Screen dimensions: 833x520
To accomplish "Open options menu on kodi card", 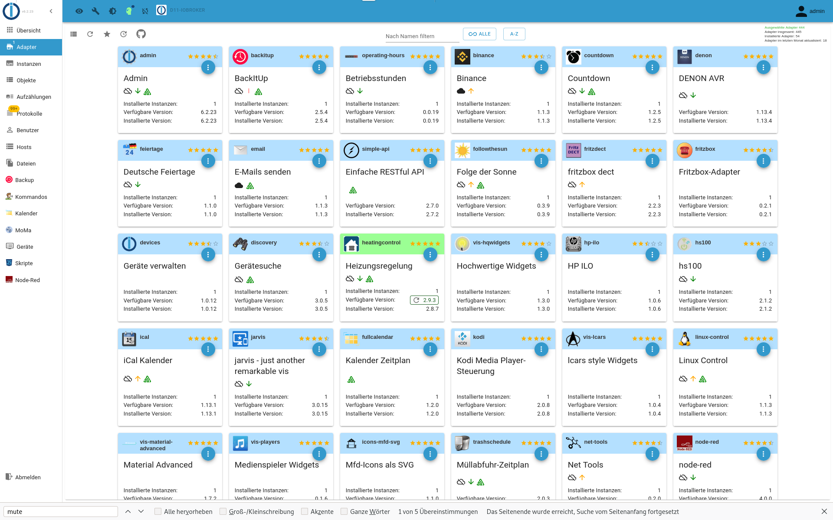I will [x=541, y=349].
